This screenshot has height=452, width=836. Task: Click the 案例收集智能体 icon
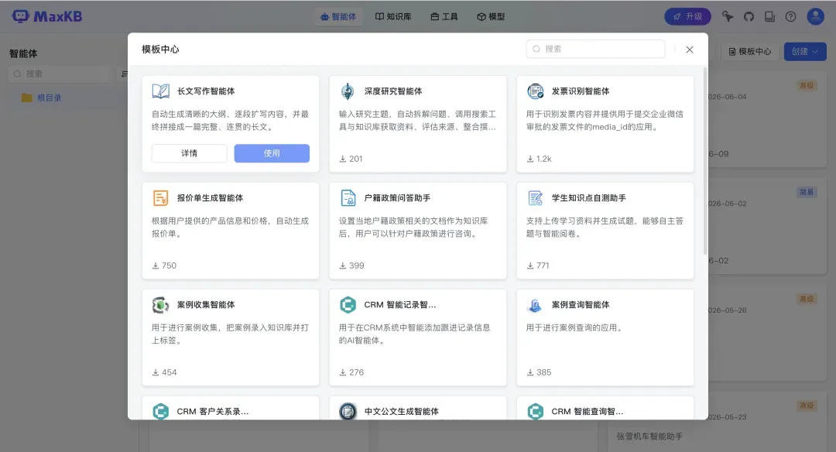click(160, 305)
